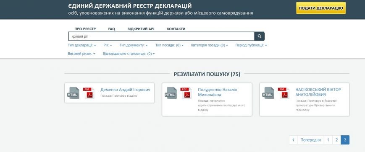
Task: Open Відповідальне становище (0) filter
Action: [129, 54]
